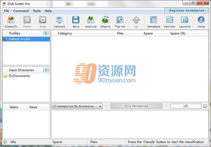Sort by the Space (%) column header

click(178, 33)
